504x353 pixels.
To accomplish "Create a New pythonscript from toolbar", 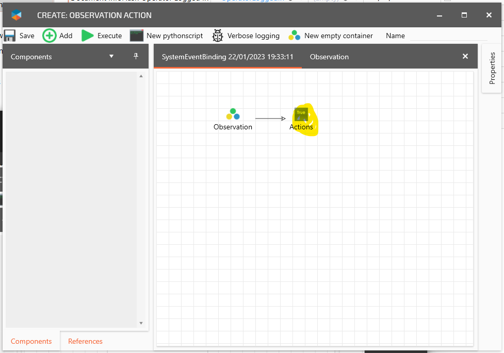I will click(136, 36).
